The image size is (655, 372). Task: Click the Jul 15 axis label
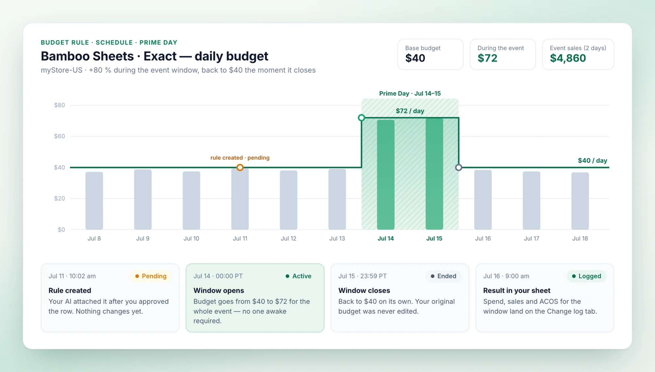point(434,238)
